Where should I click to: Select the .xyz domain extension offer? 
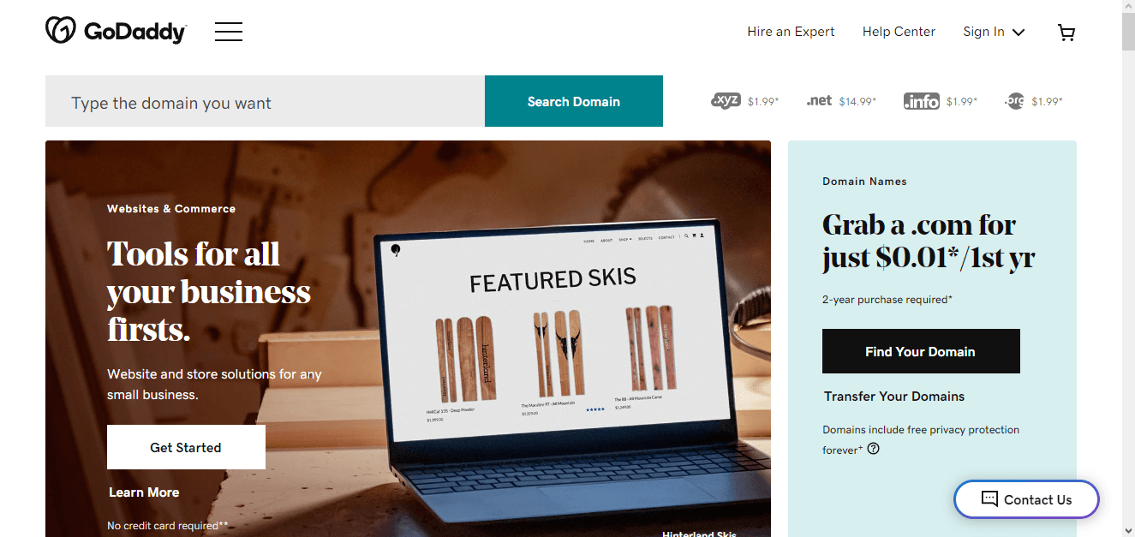point(744,101)
